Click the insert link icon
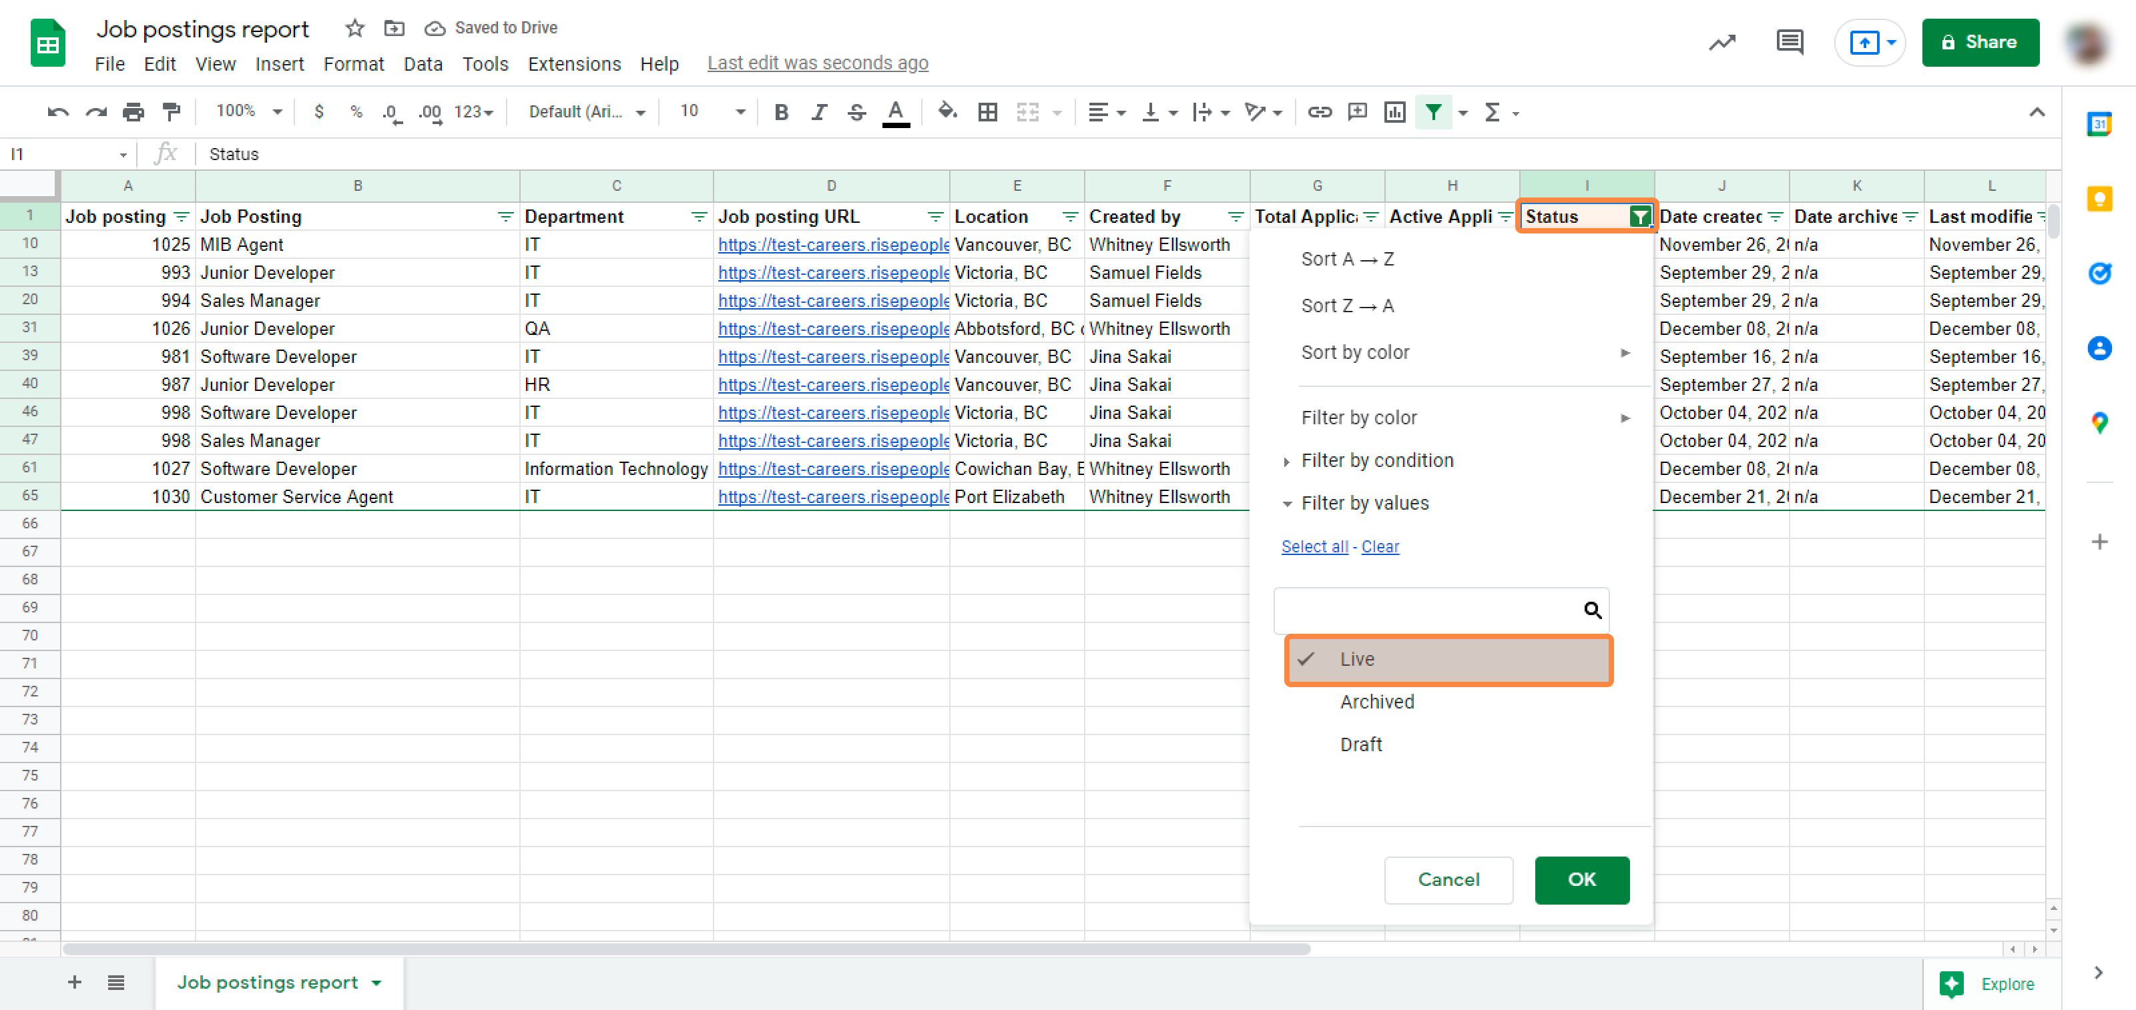 (x=1319, y=112)
